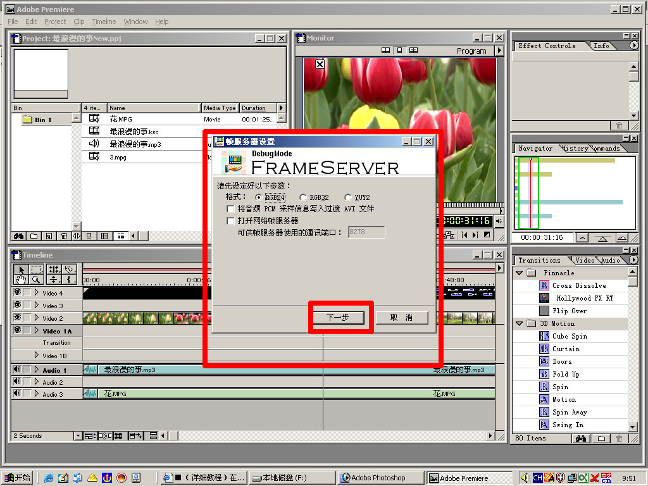Select the Zoom magnifier tool
This screenshot has width=648, height=486.
tap(36, 280)
